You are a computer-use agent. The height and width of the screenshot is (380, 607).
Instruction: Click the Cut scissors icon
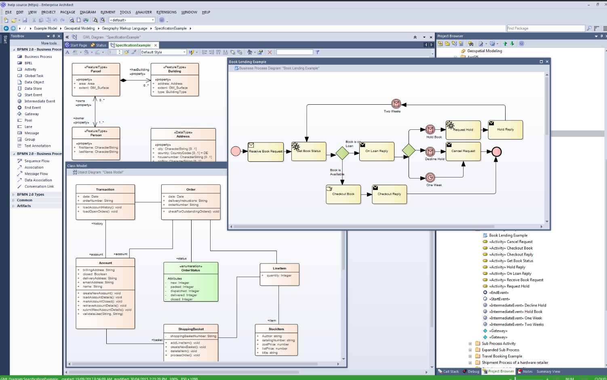tap(34, 20)
